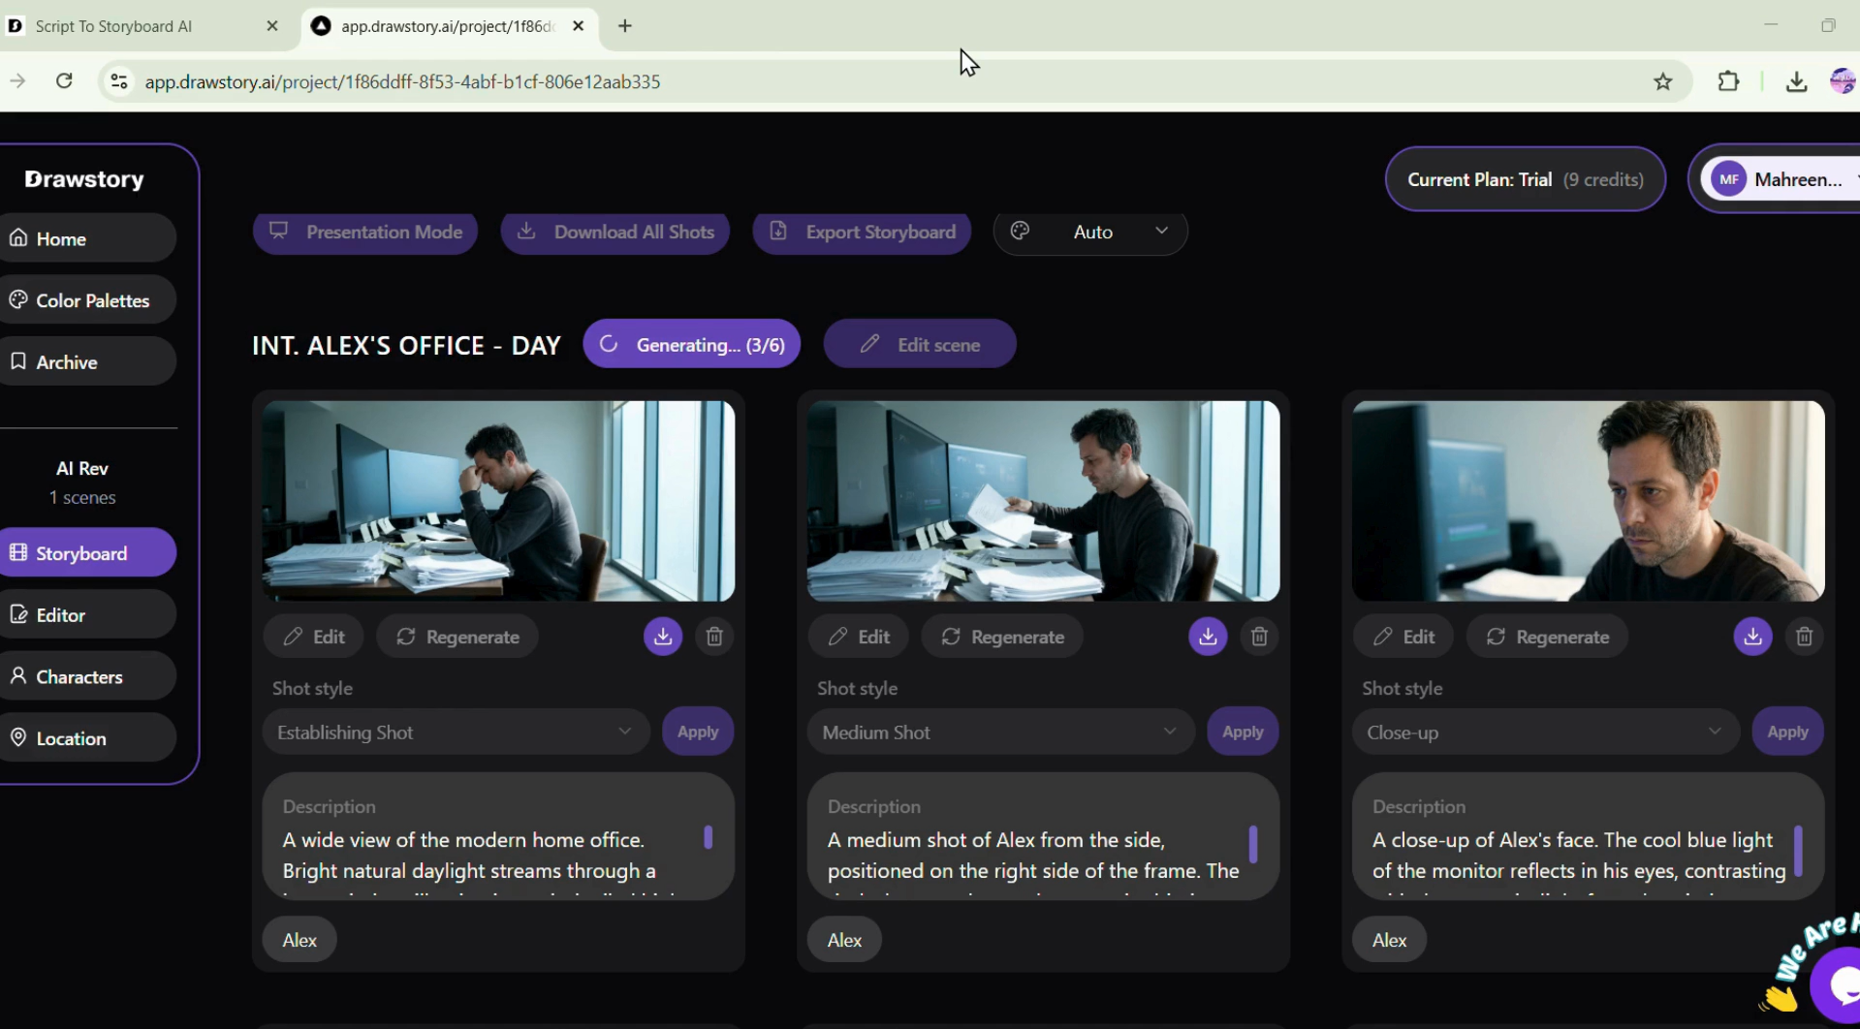View site information icon in address bar
Image resolution: width=1860 pixels, height=1029 pixels.
[x=119, y=81]
